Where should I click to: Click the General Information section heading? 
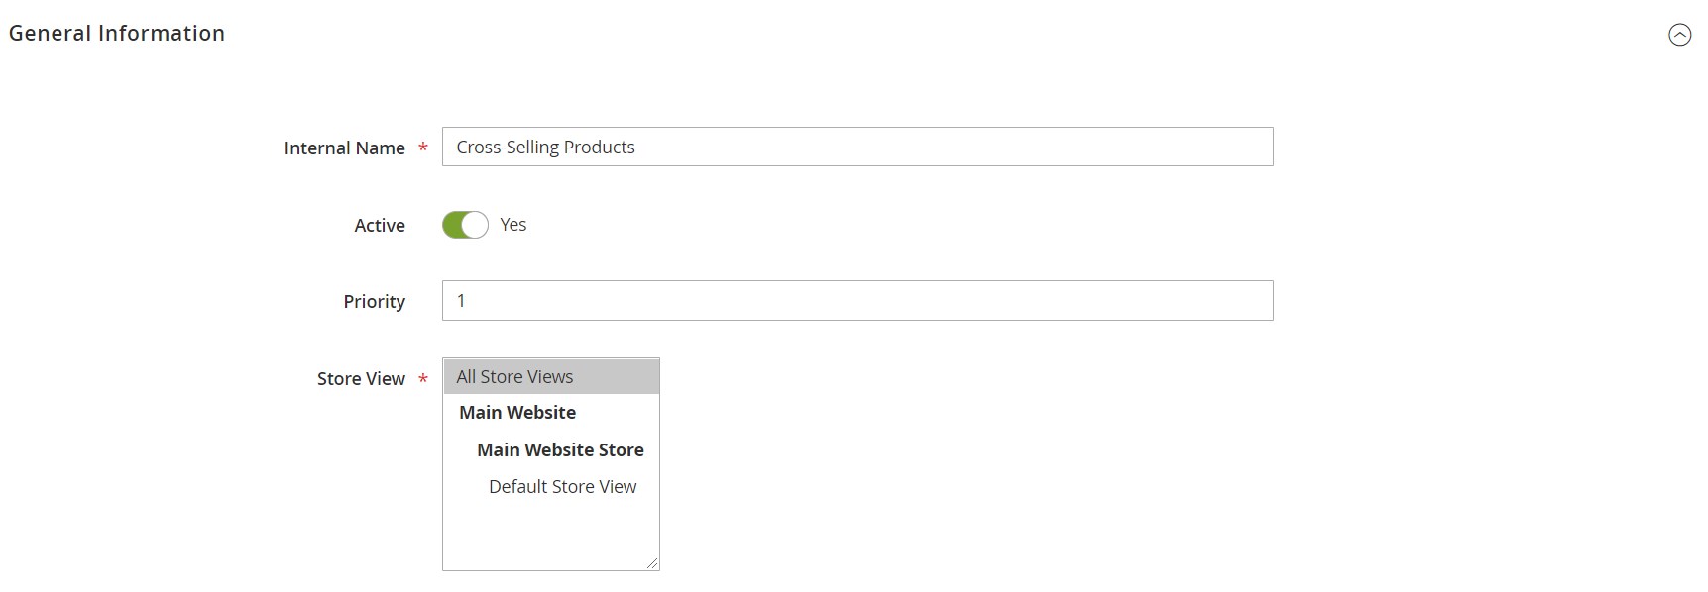(117, 34)
